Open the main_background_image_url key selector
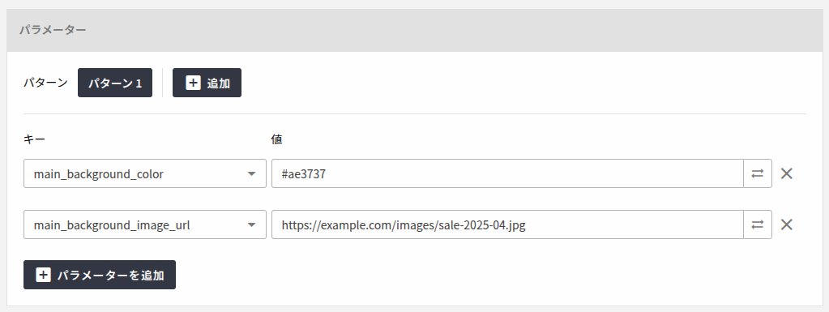The image size is (829, 312). (145, 224)
